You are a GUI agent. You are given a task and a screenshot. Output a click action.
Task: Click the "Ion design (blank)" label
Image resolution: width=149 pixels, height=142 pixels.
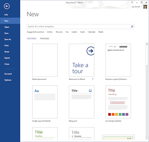(113, 121)
